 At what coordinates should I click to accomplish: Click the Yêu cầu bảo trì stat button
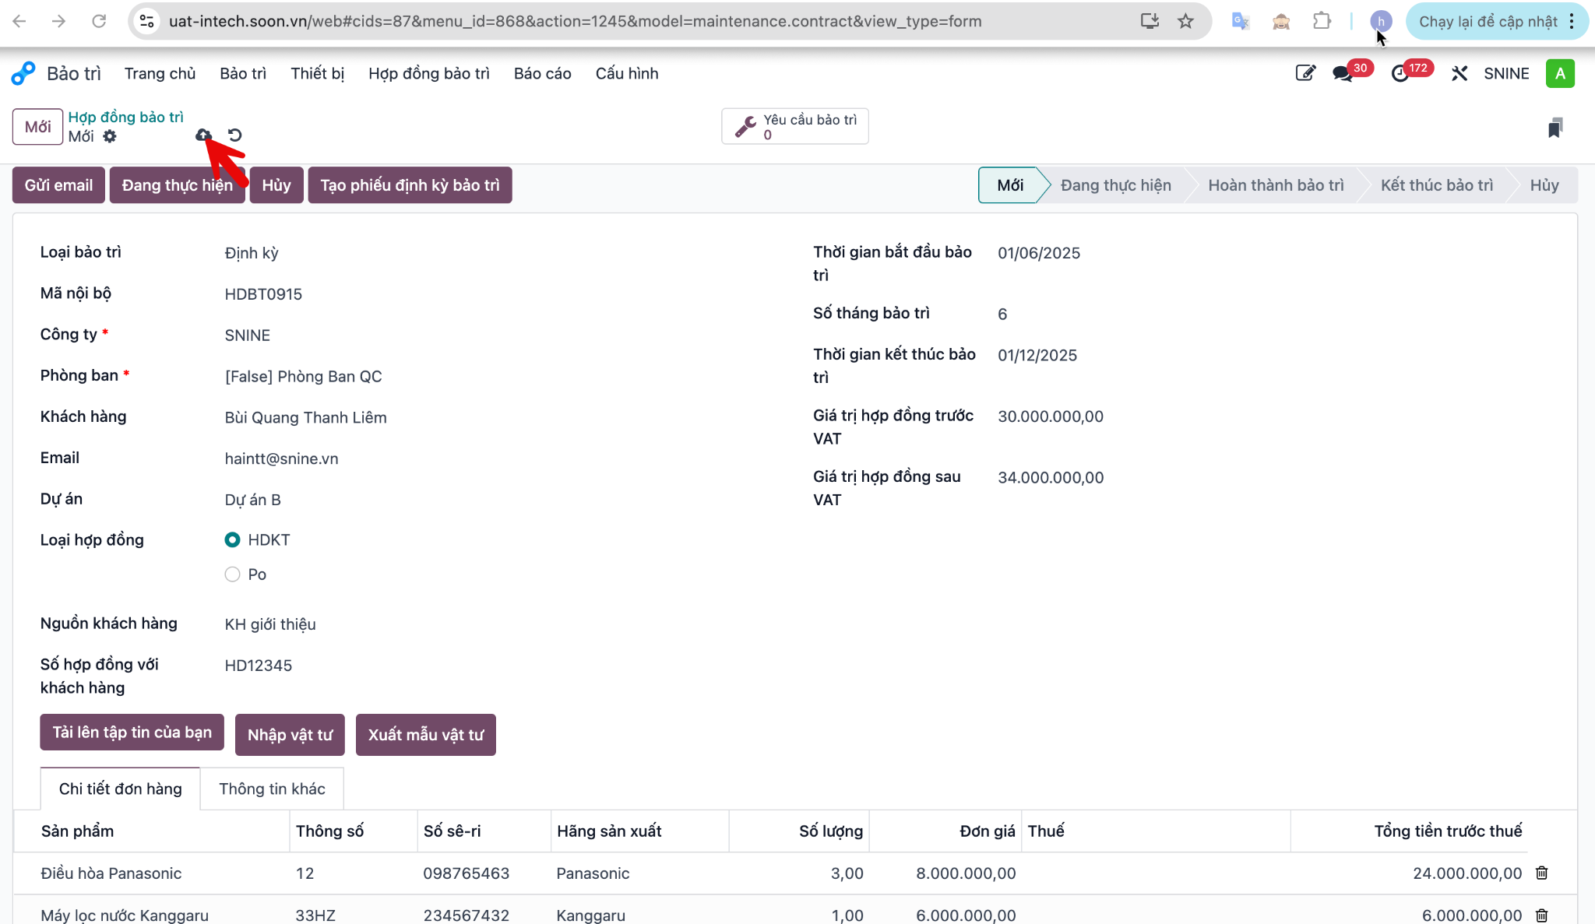[795, 126]
